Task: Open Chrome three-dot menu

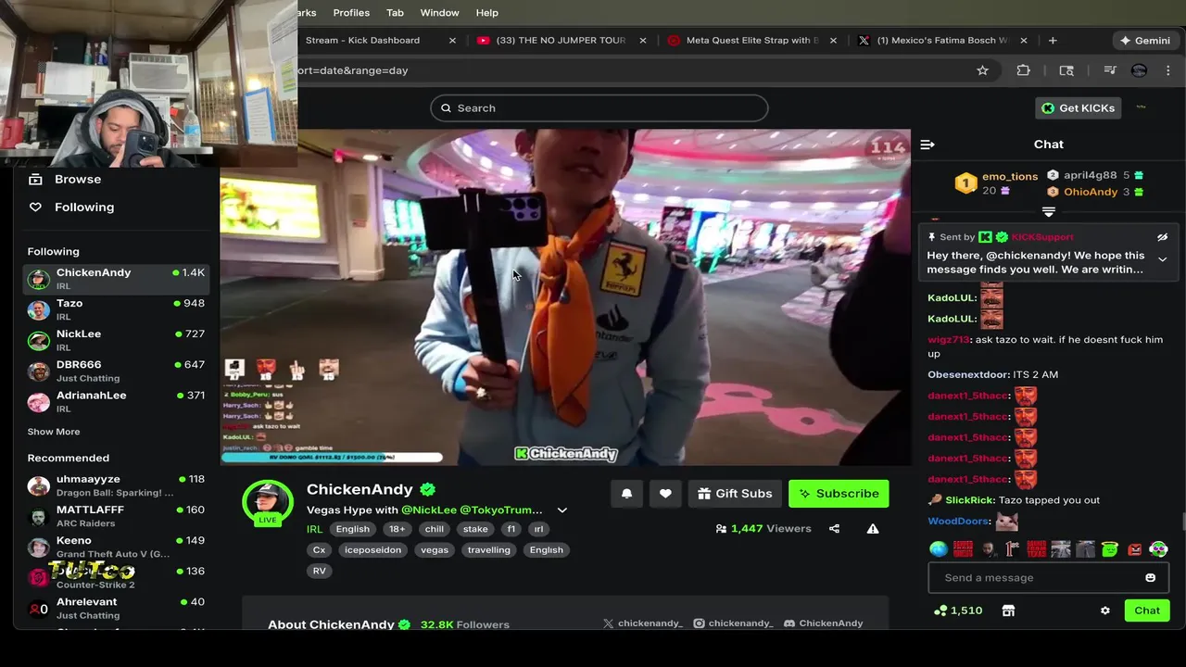Action: [x=1167, y=70]
